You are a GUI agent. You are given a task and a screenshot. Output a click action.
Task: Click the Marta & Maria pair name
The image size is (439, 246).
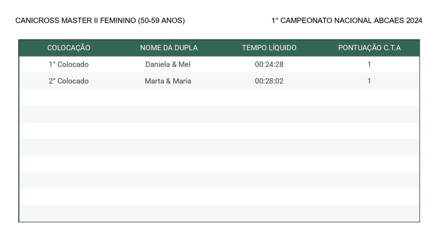(168, 81)
